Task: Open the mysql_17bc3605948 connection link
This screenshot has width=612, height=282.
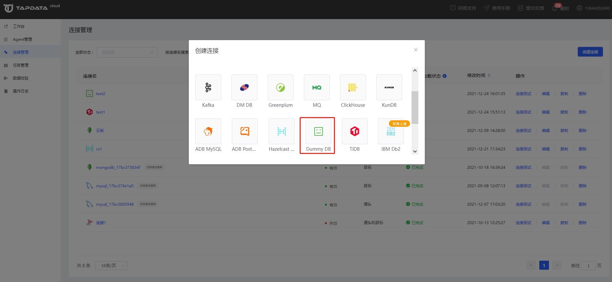Action: point(115,204)
